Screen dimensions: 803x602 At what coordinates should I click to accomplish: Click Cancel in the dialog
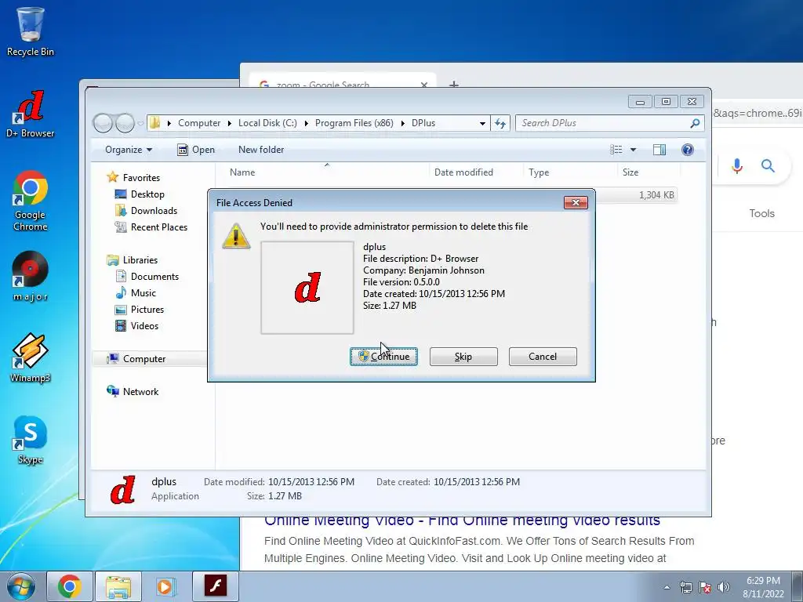543,357
